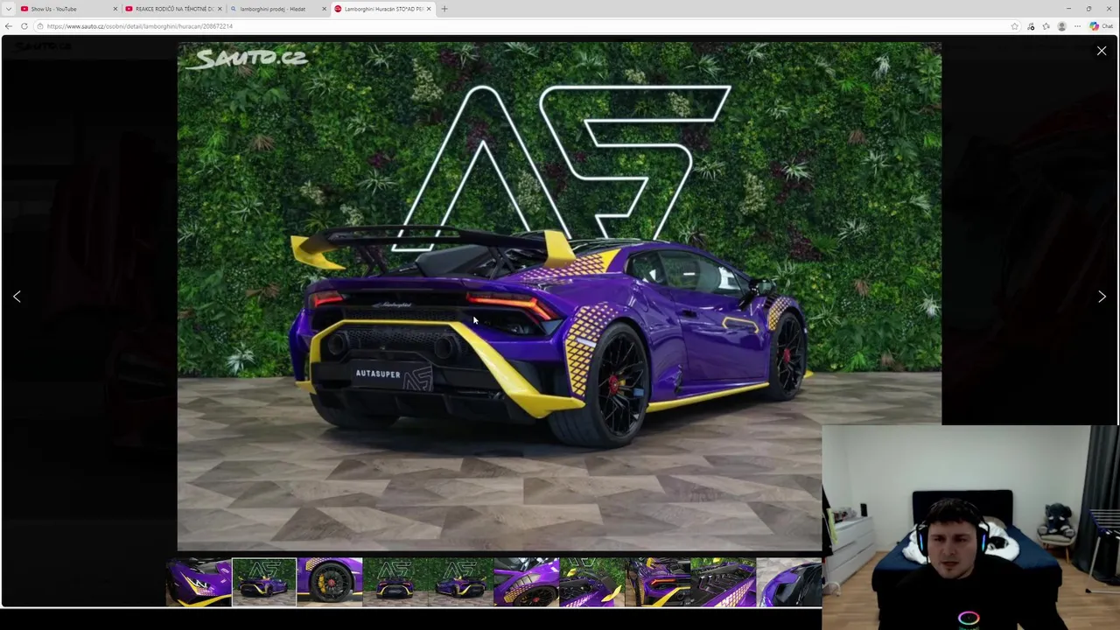Select the Lamborghini Huracán STO tab

[382, 9]
